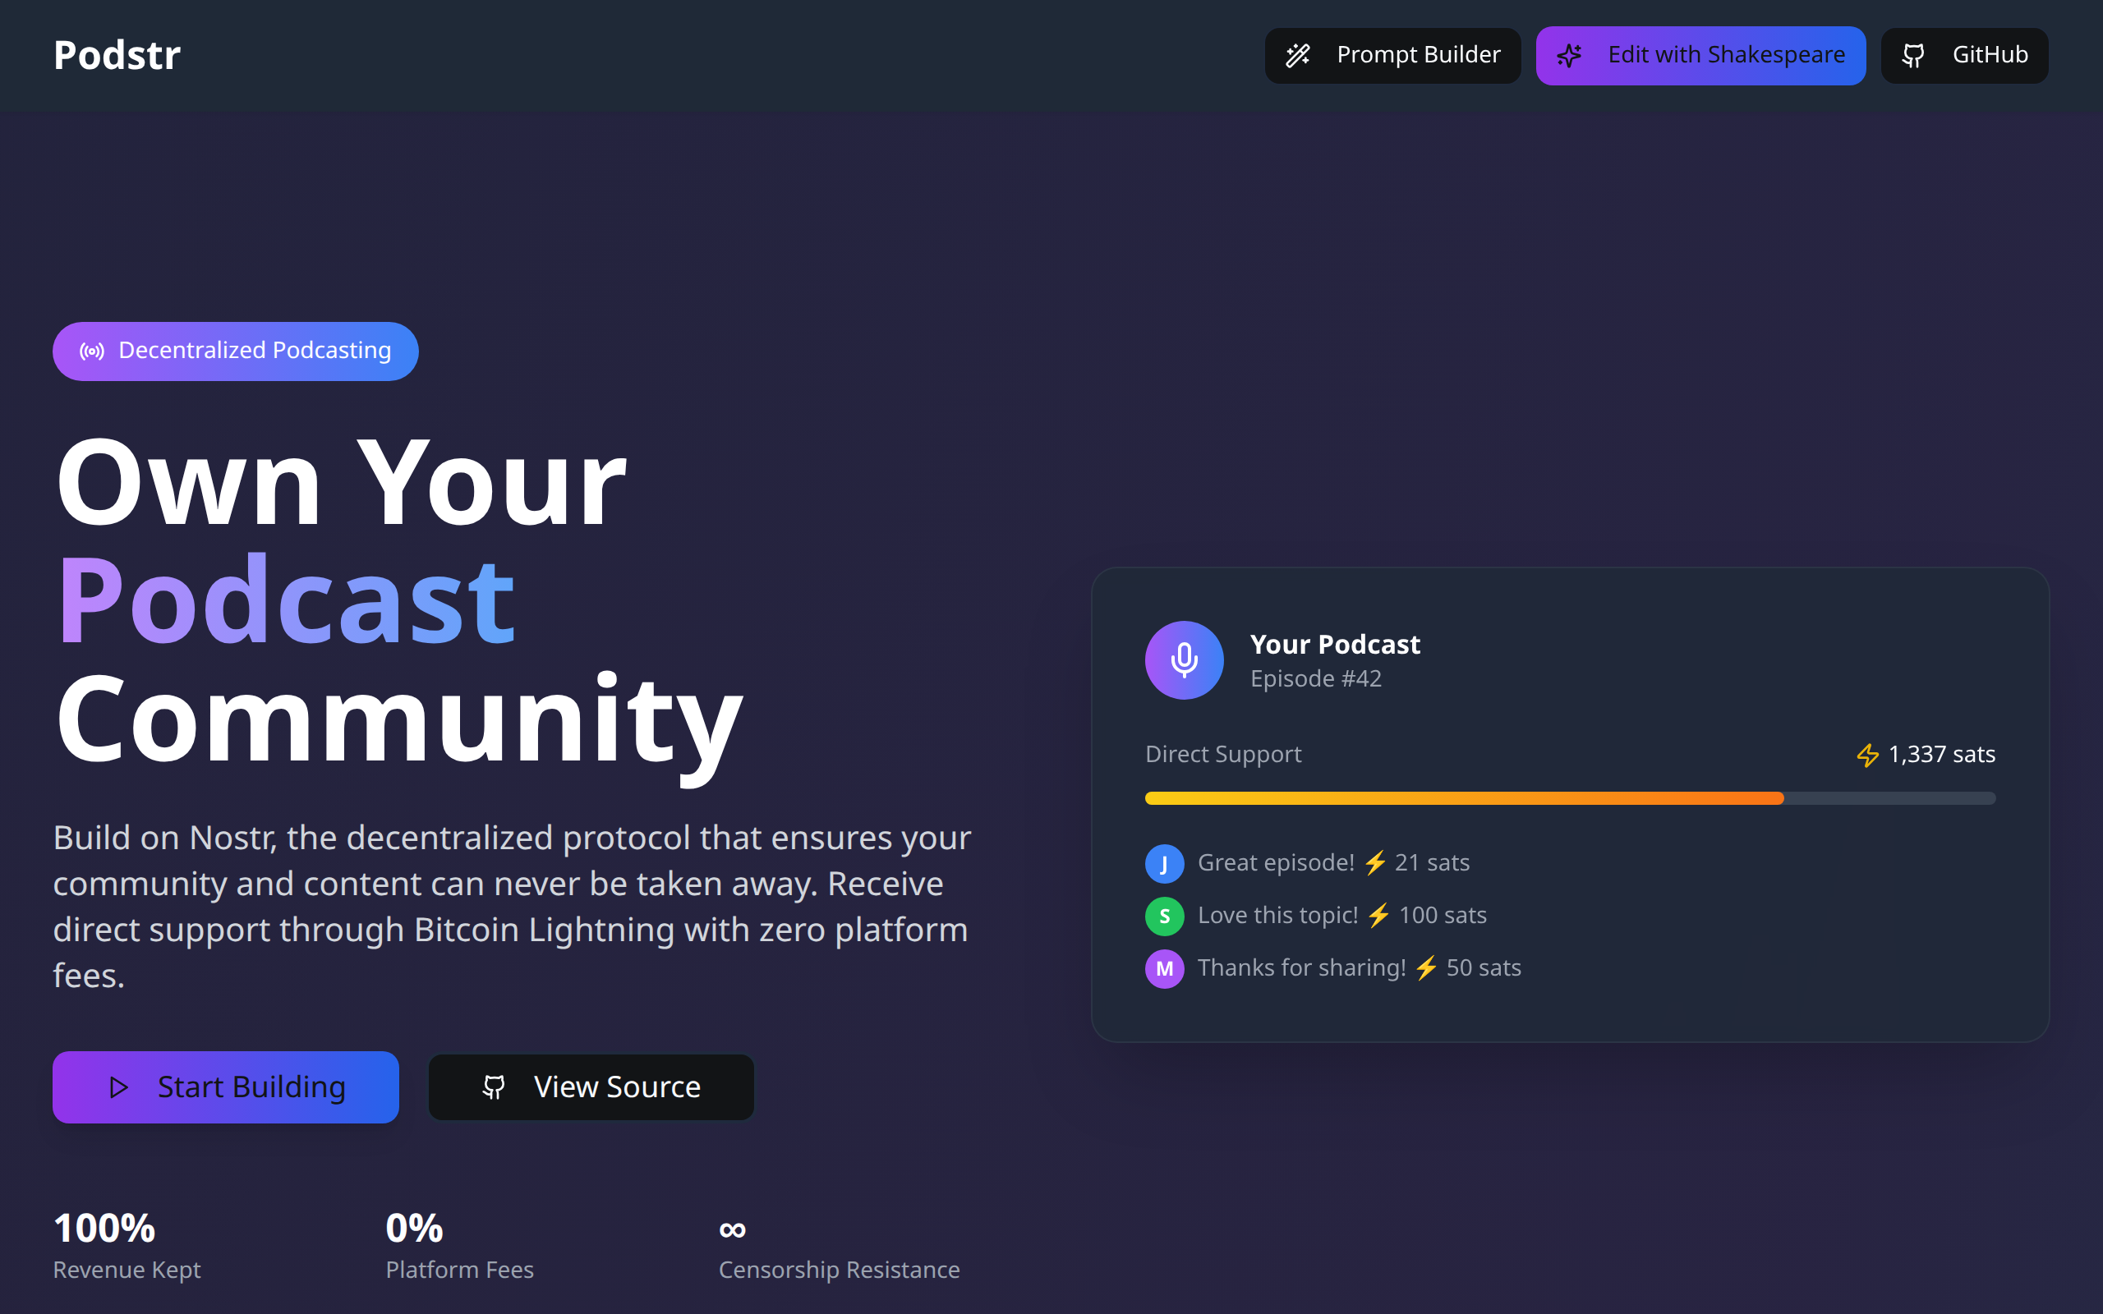Click the infinity symbol above Censorship Resistance

tap(733, 1229)
